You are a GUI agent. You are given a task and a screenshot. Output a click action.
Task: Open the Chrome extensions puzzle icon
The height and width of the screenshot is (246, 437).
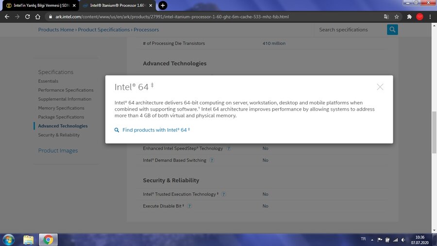coord(409,16)
